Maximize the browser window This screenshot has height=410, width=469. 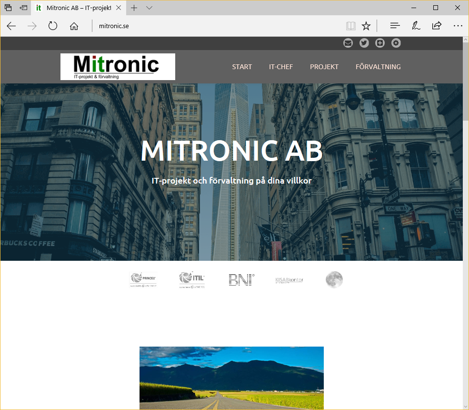[436, 8]
